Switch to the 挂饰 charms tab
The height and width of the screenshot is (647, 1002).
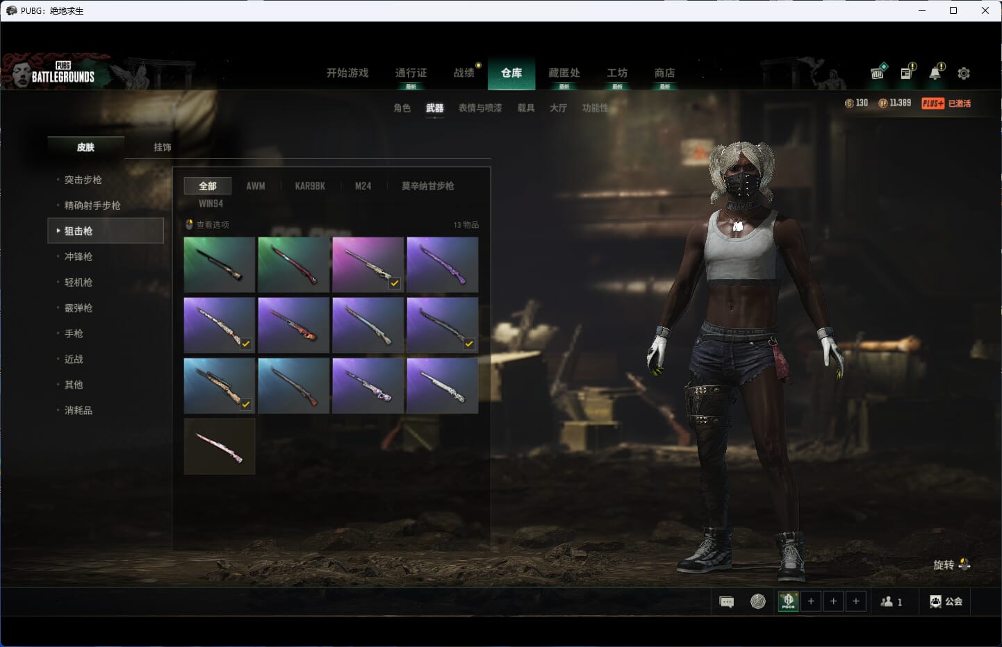[163, 147]
